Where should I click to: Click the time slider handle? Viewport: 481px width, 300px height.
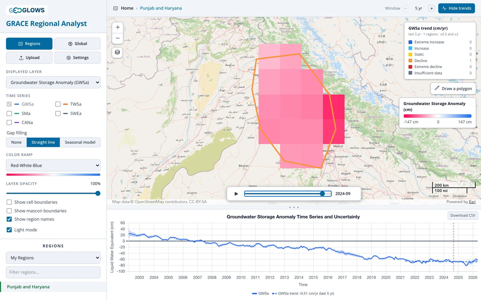click(323, 194)
